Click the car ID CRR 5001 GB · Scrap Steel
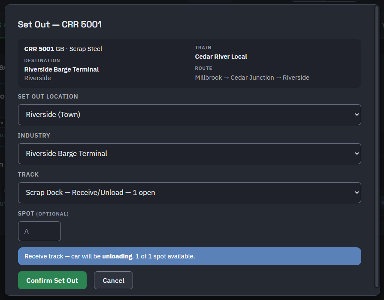Viewport: 384px width, 300px height. pos(63,49)
